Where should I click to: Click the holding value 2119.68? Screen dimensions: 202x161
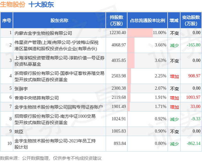coord(119,97)
